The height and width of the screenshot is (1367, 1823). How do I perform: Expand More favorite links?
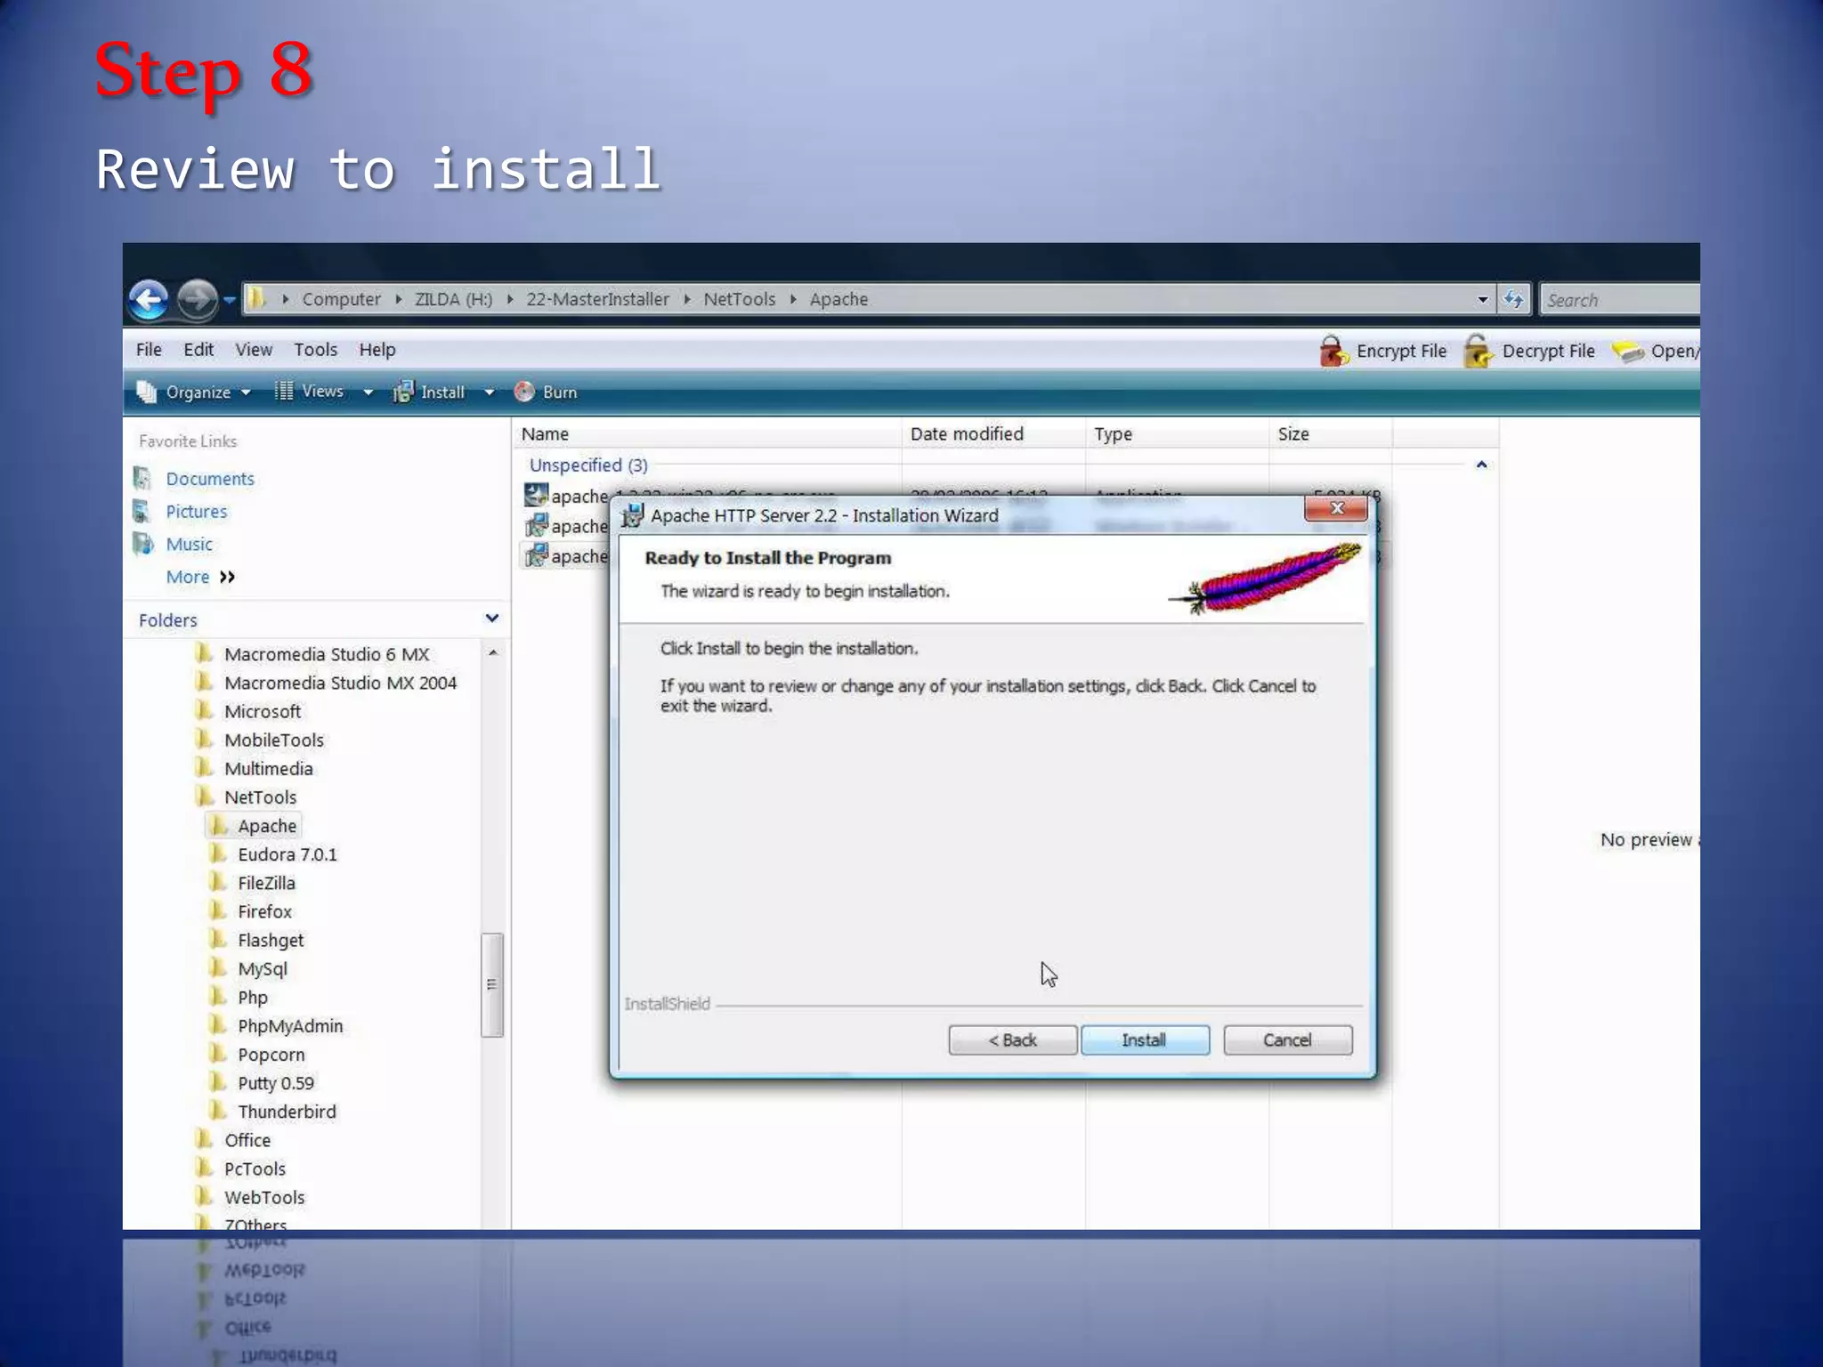point(200,578)
